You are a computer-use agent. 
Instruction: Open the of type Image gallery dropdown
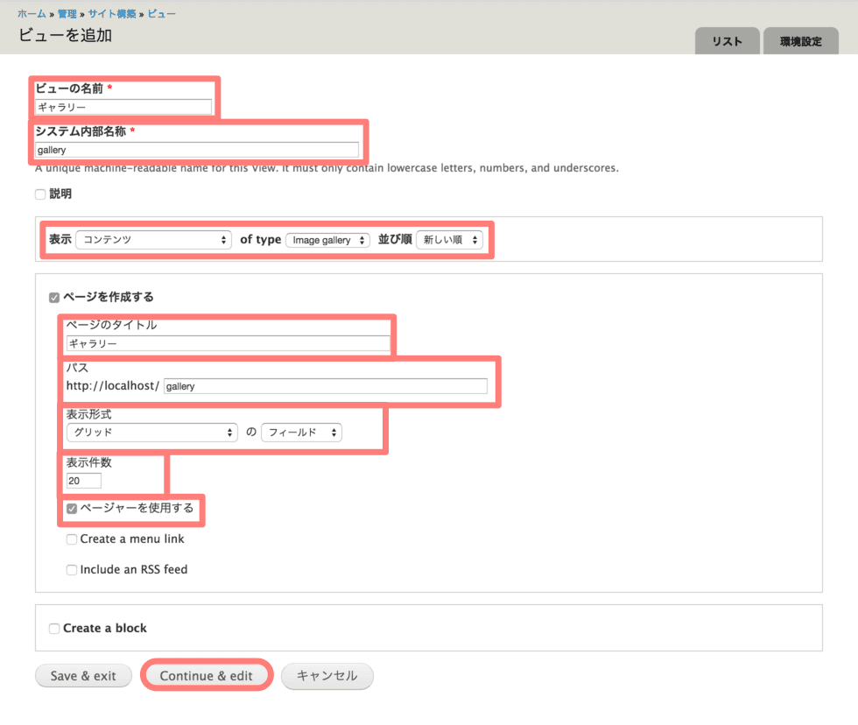pos(327,240)
